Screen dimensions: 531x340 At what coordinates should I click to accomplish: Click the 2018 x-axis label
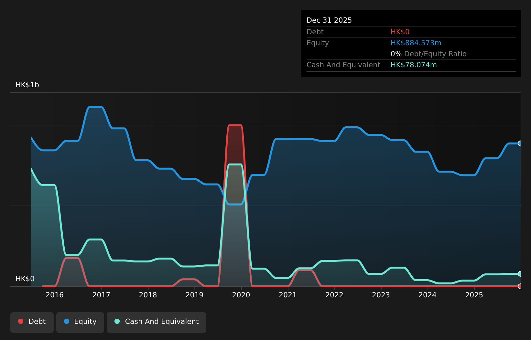[x=148, y=295]
